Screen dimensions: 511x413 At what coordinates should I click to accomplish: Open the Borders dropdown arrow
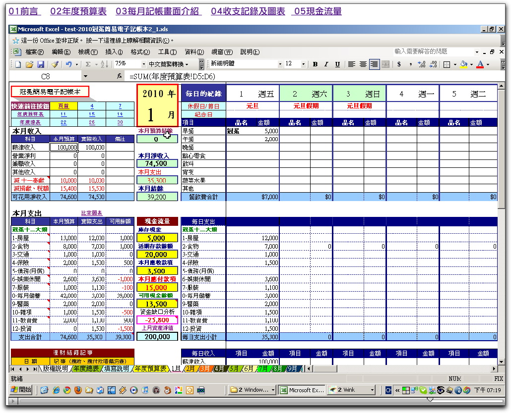(x=455, y=65)
